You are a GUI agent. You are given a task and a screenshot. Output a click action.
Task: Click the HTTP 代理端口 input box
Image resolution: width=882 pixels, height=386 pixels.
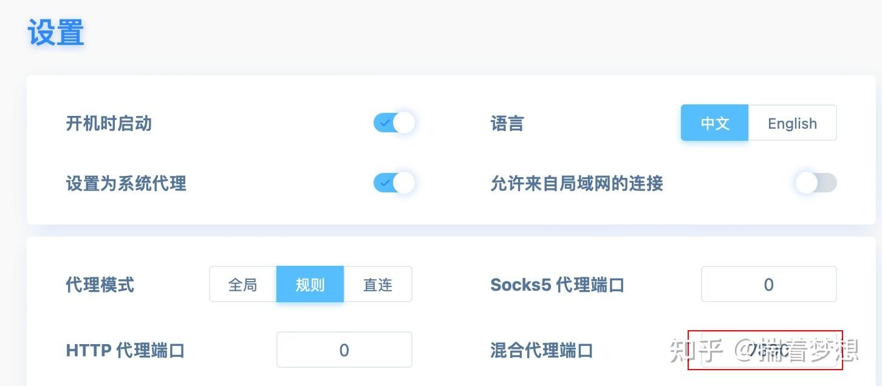tap(344, 350)
